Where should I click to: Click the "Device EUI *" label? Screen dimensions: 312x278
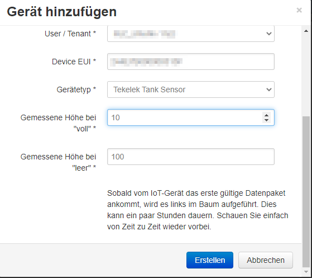74,62
